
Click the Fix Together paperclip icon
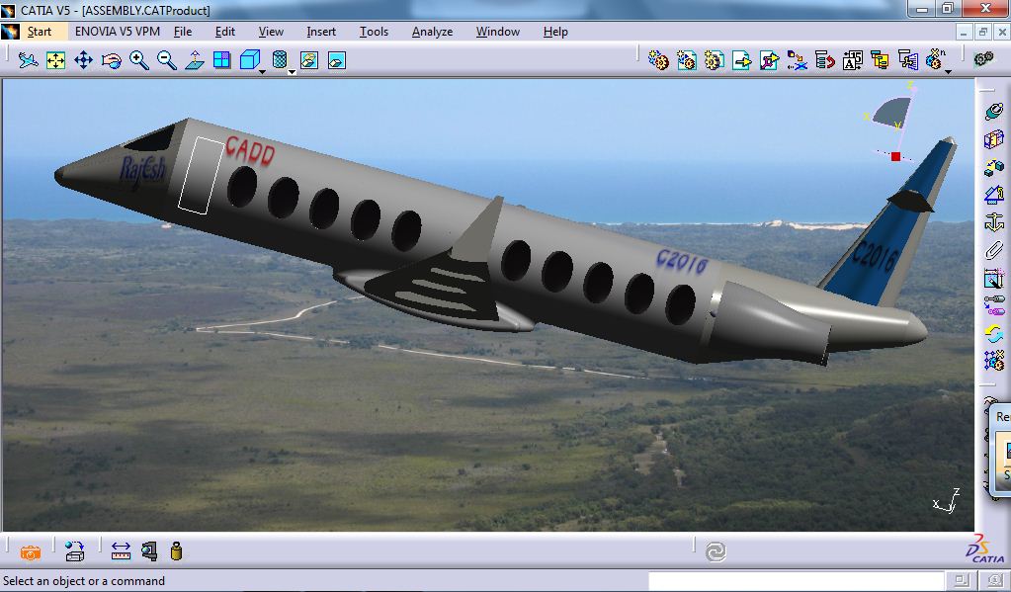click(993, 250)
